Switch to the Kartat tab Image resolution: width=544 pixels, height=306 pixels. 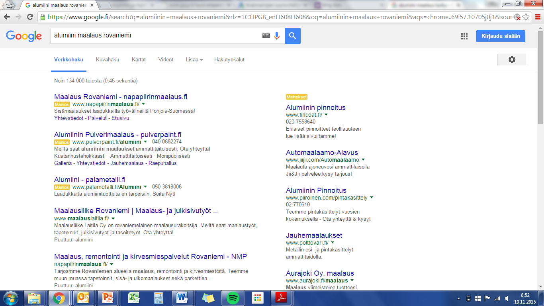(x=139, y=59)
